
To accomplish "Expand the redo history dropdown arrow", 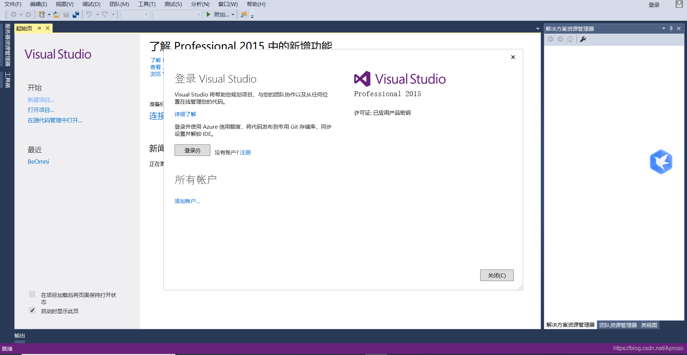I will (x=113, y=15).
